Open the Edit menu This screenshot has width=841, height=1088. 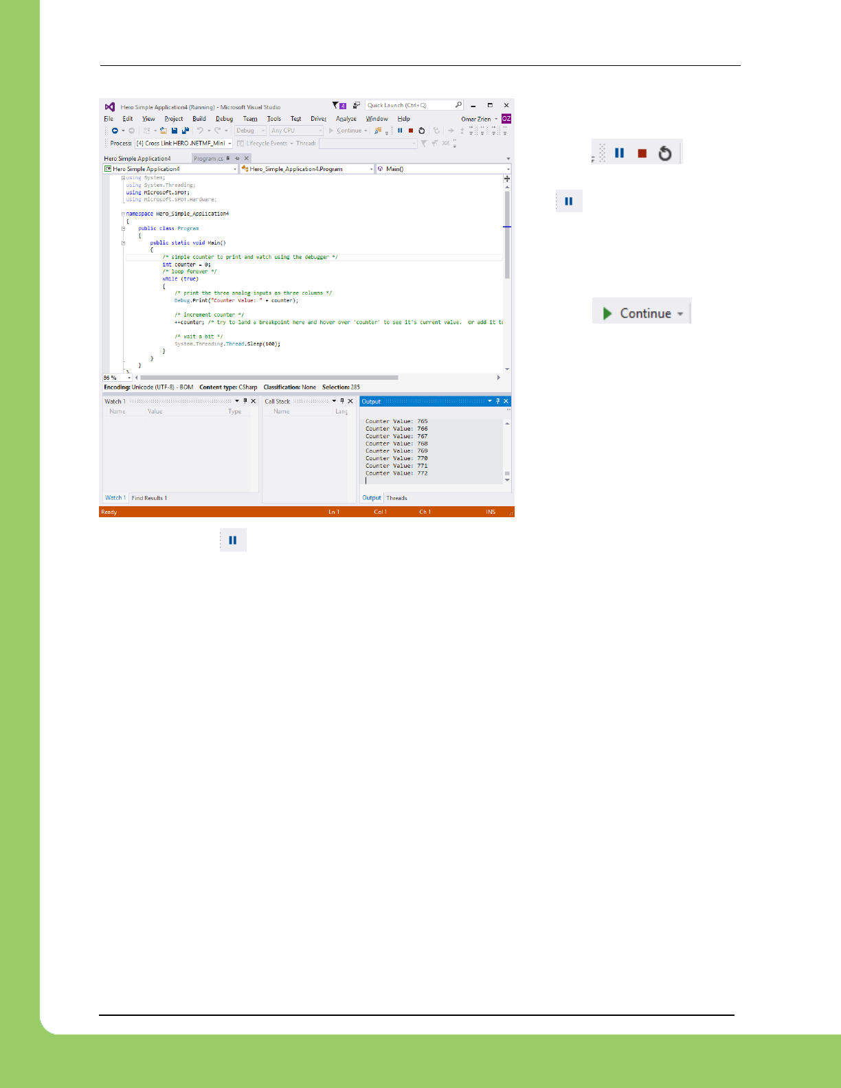(128, 119)
